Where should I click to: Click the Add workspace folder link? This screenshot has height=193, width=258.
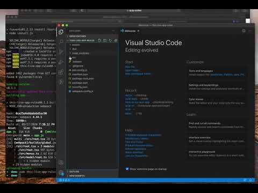(138, 74)
